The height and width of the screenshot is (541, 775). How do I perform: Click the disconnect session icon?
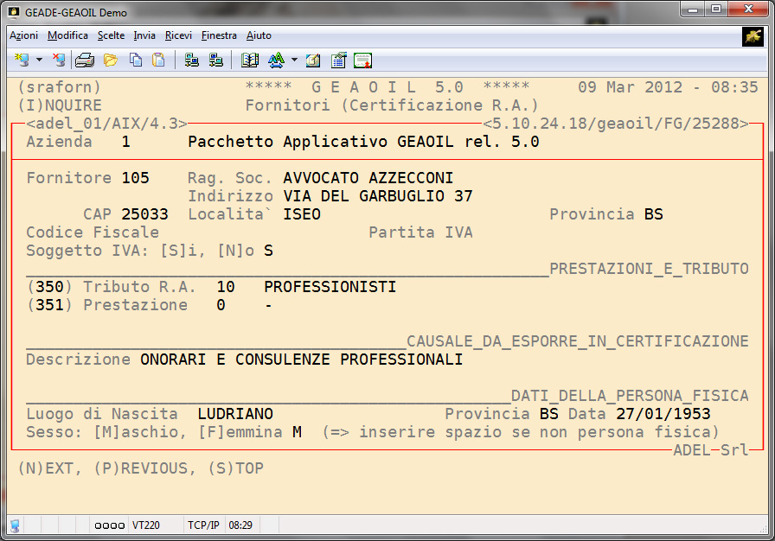(x=59, y=60)
